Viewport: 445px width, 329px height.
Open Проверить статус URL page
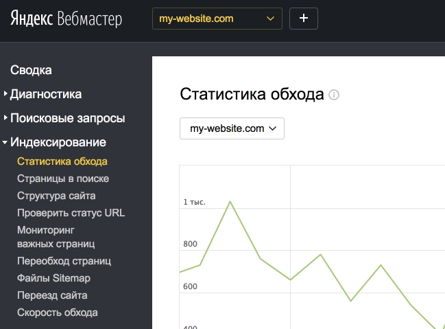71,213
